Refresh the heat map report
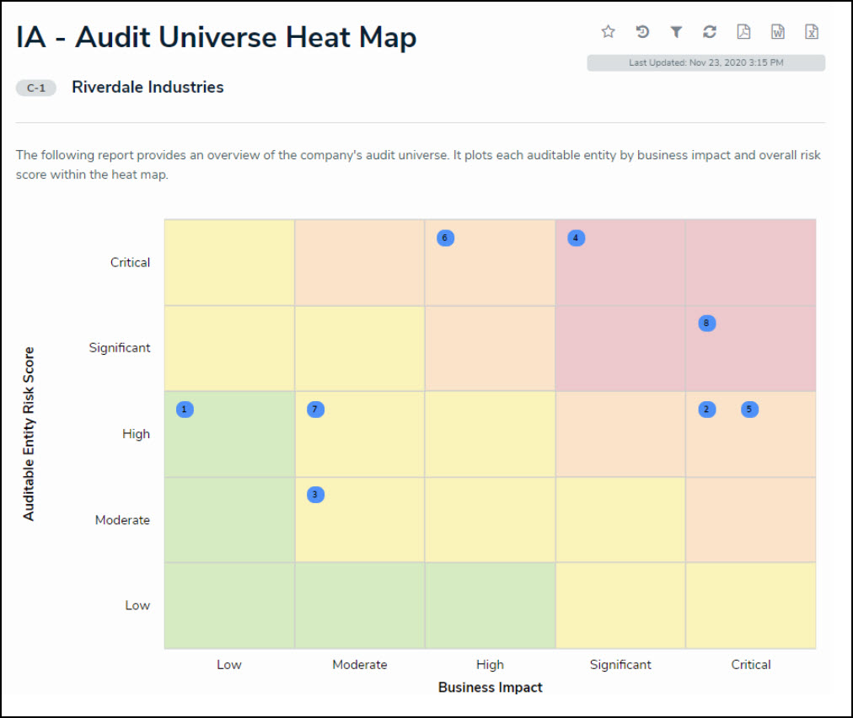The image size is (853, 718). 710,32
